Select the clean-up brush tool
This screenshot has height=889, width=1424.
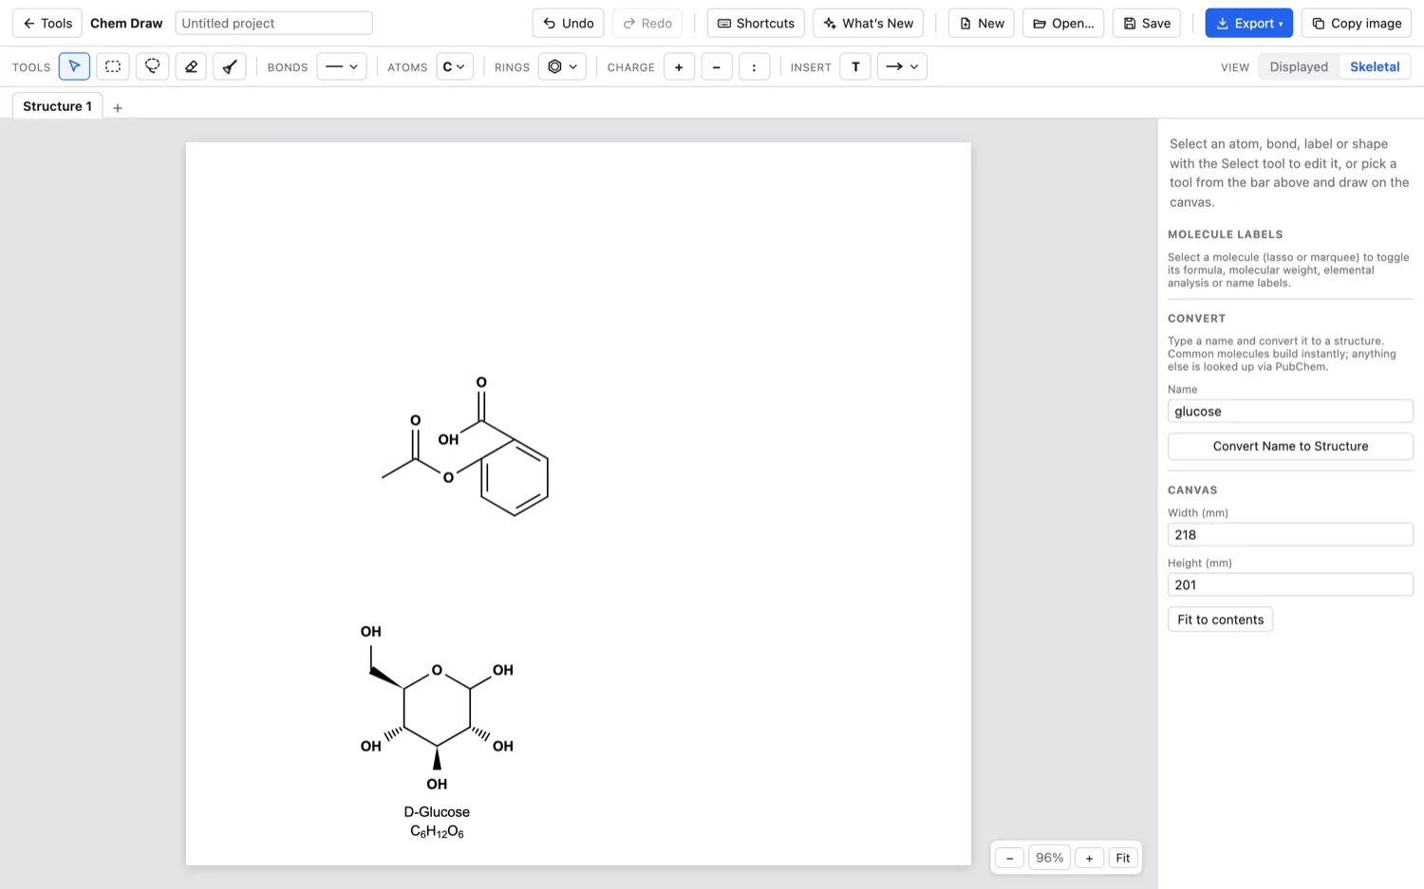[x=230, y=66]
